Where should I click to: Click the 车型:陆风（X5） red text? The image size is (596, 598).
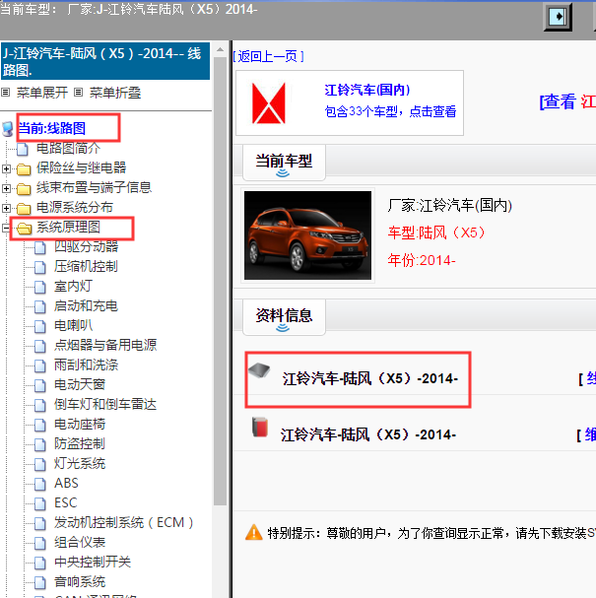(436, 233)
